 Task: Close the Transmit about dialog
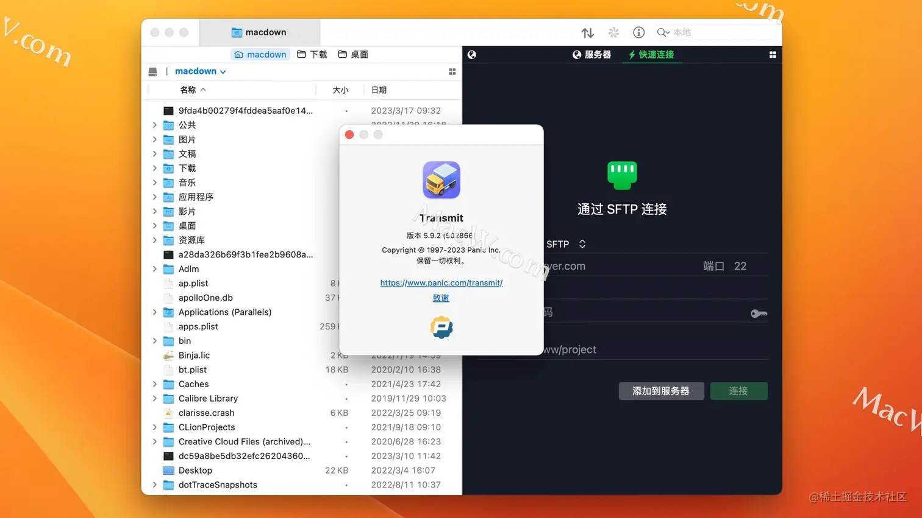[349, 135]
